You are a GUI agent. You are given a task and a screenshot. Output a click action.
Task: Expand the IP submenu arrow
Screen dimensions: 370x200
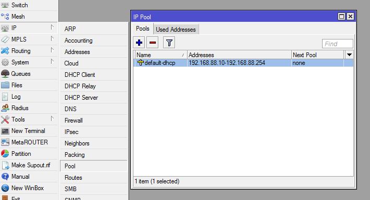click(52, 28)
